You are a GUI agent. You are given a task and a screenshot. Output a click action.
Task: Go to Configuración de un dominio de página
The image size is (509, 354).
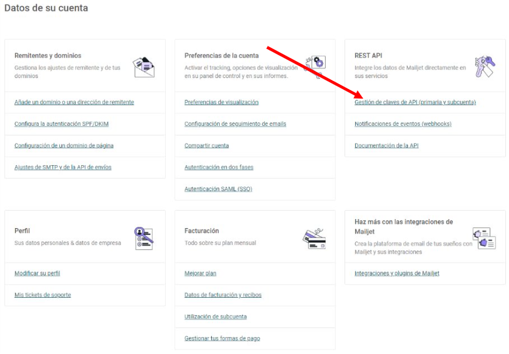[64, 146]
